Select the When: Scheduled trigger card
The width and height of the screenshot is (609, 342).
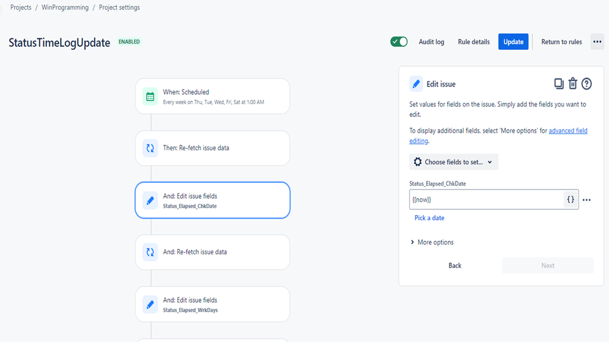[213, 96]
